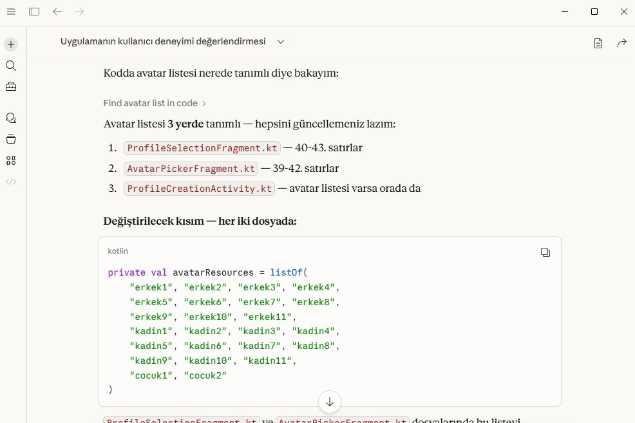
Task: Share the conversation with arrow icon
Action: [x=621, y=43]
